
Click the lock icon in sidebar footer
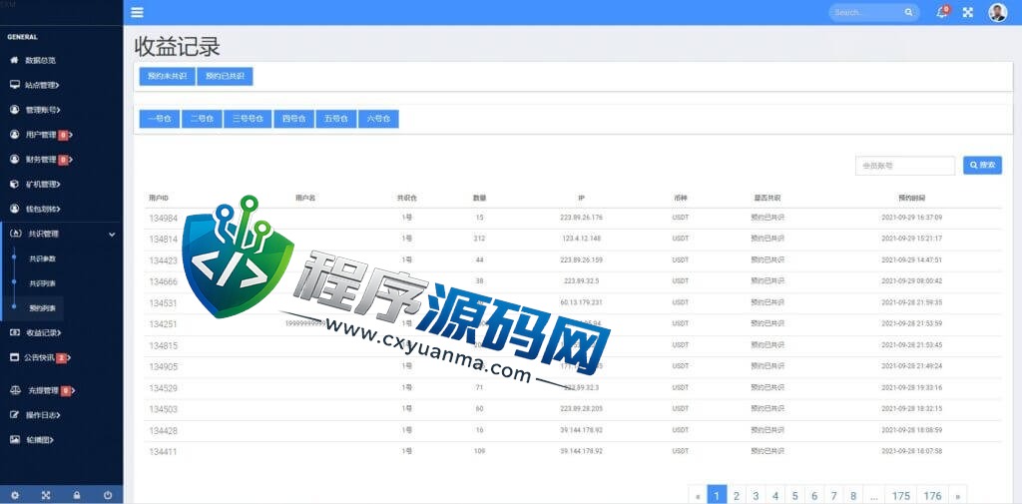point(77,496)
